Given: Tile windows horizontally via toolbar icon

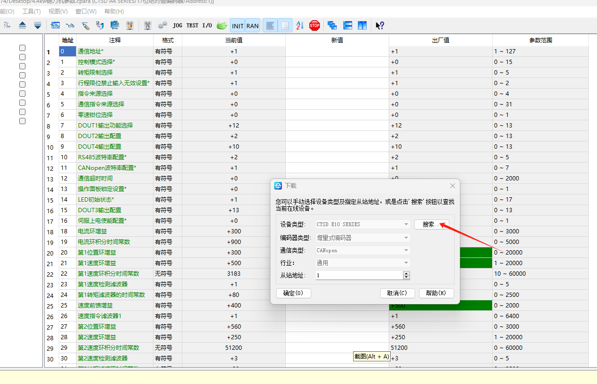Looking at the screenshot, I should [x=348, y=26].
